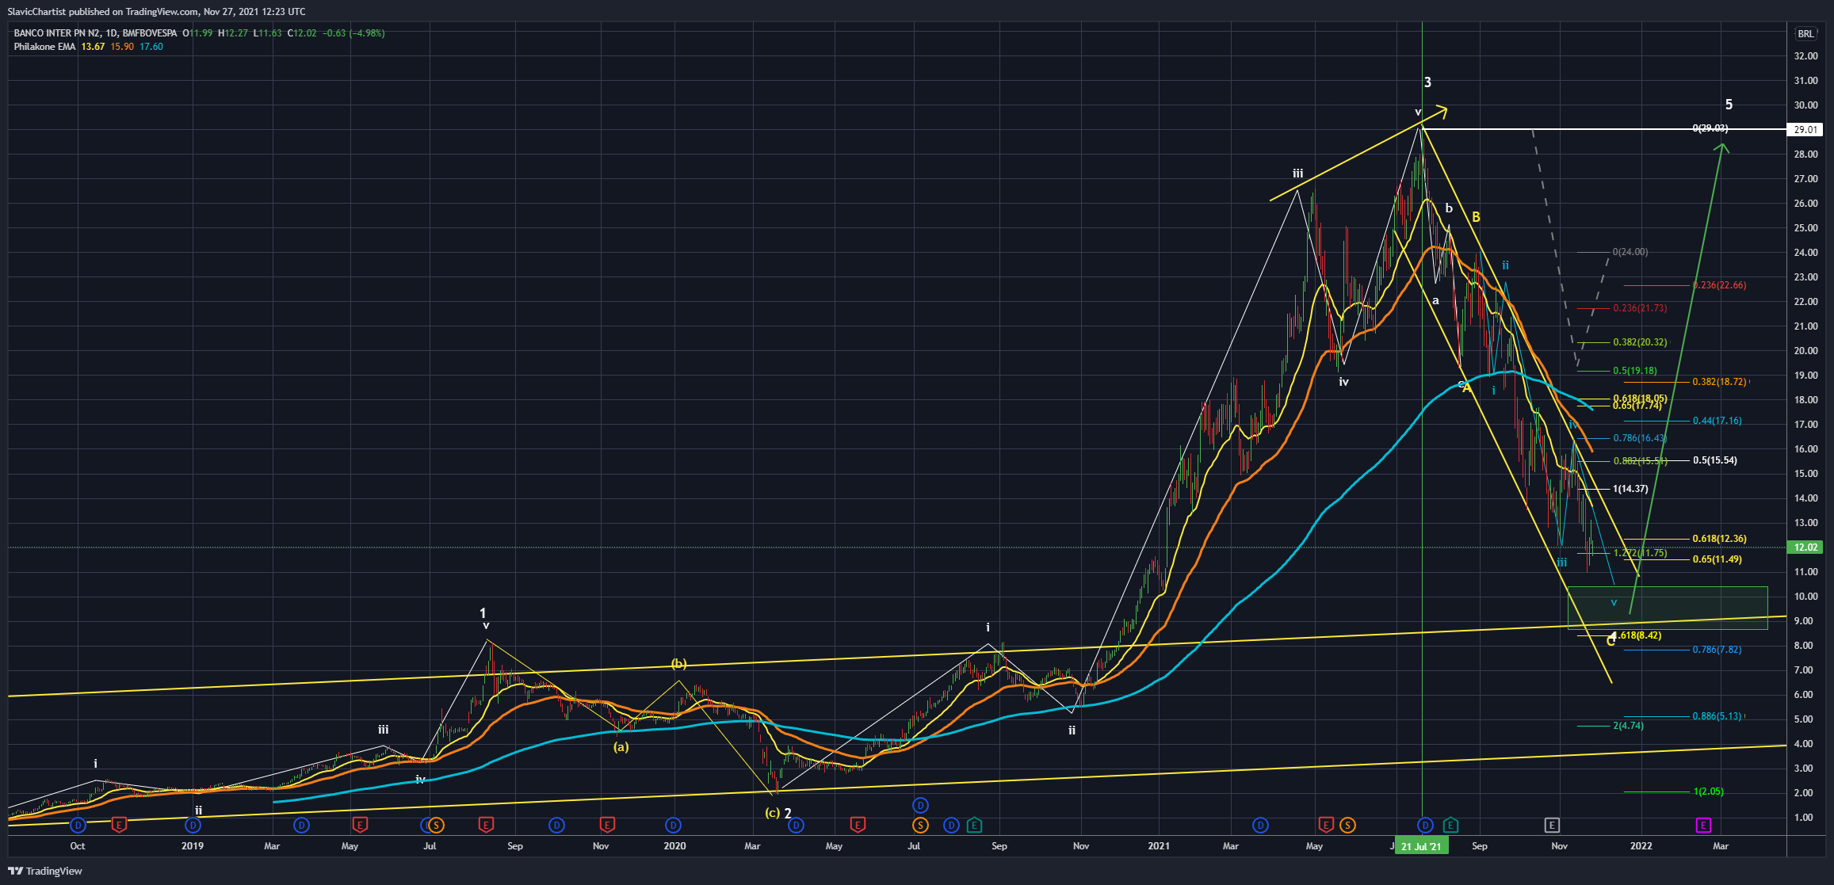Click the 0.44(17.16) Fibonacci label
Screen dimensions: 1834x885
(x=1717, y=421)
